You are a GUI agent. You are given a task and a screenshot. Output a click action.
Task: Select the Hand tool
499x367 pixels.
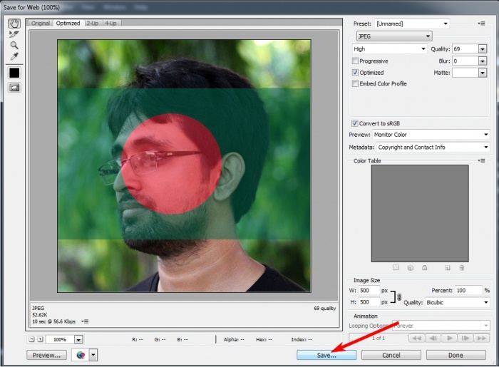point(14,24)
